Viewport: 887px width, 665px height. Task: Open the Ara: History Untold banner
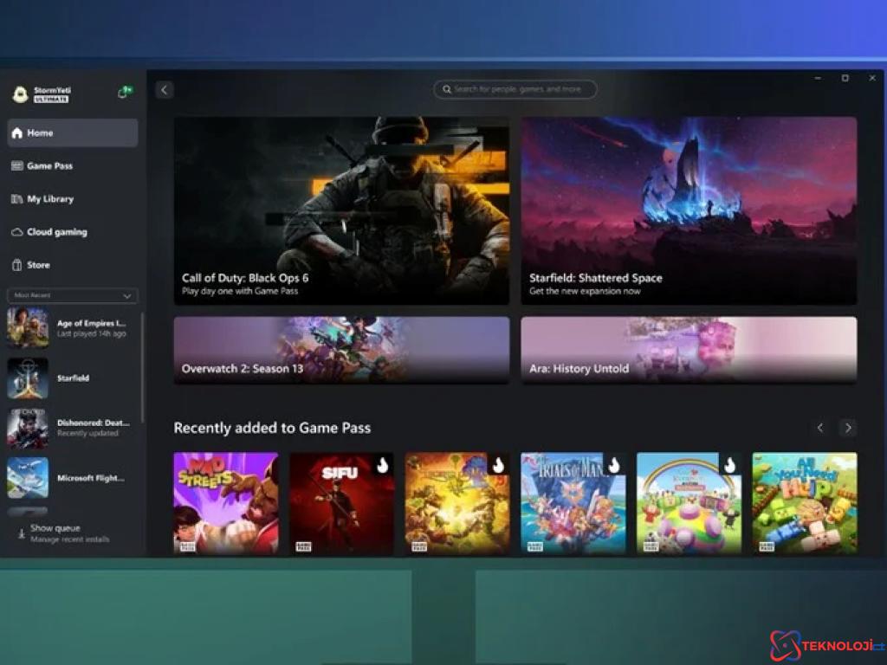(x=689, y=350)
